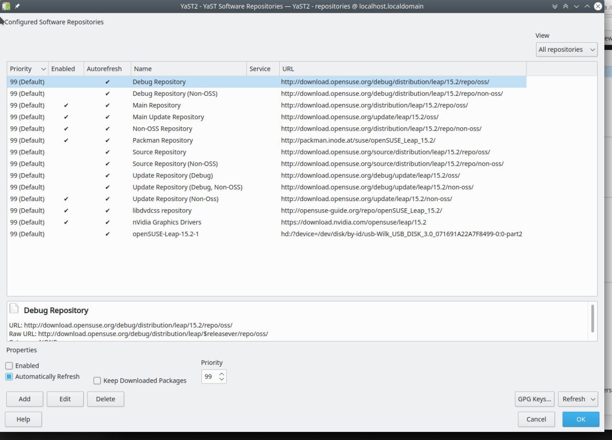Screen dimensions: 612x440
Task: Sort by the Autorefresh column header
Action: [x=107, y=68]
